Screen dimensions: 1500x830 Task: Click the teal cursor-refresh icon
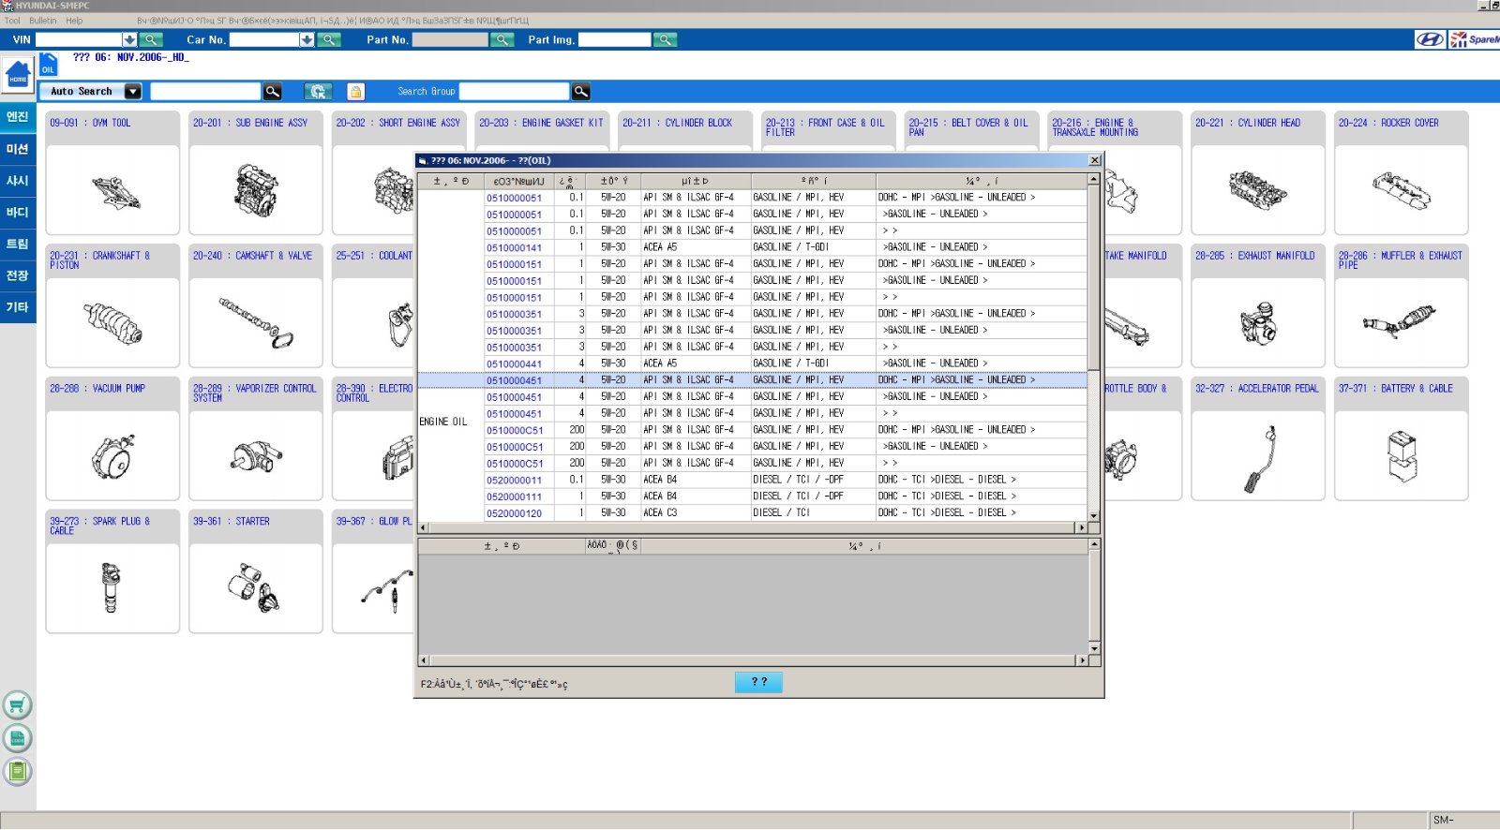coord(318,91)
